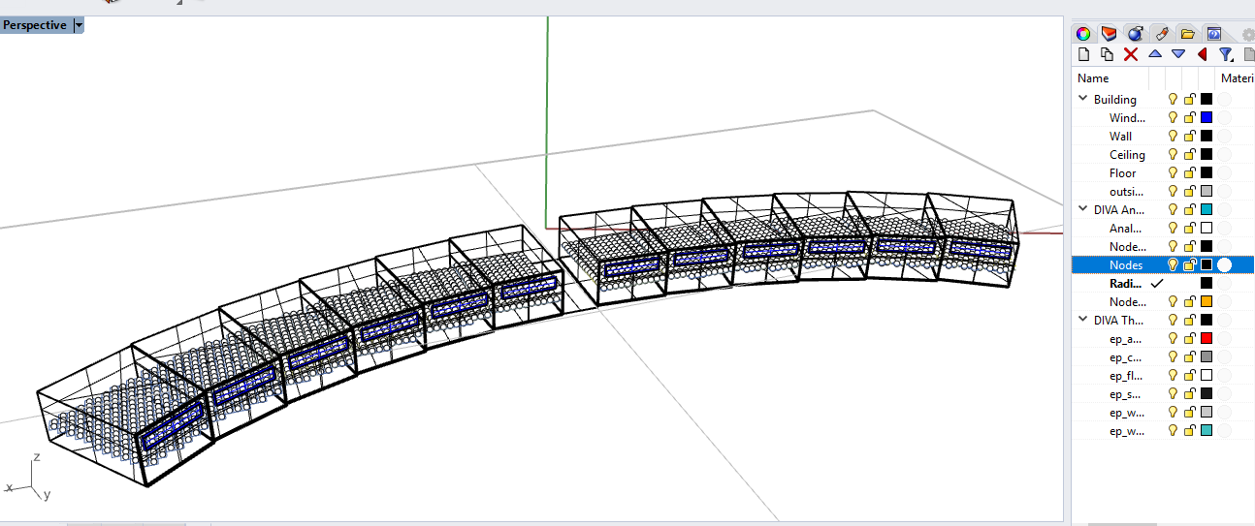The height and width of the screenshot is (526, 1255).
Task: Toggle visibility bulb of DIVA An... layer
Action: [x=1173, y=209]
